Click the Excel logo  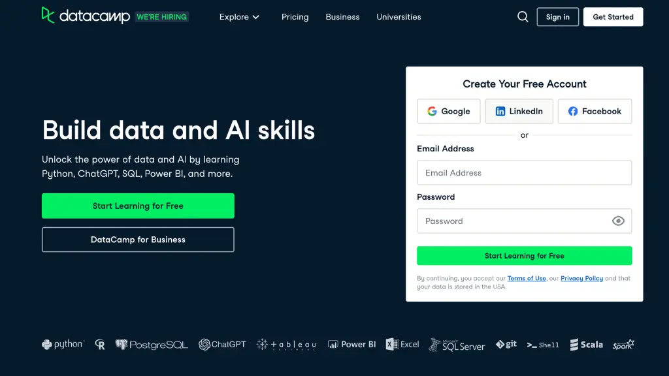402,345
